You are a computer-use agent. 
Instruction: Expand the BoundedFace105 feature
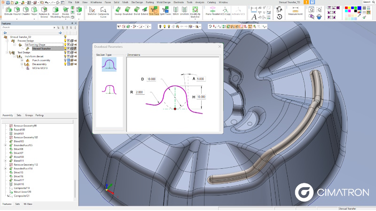6,145
